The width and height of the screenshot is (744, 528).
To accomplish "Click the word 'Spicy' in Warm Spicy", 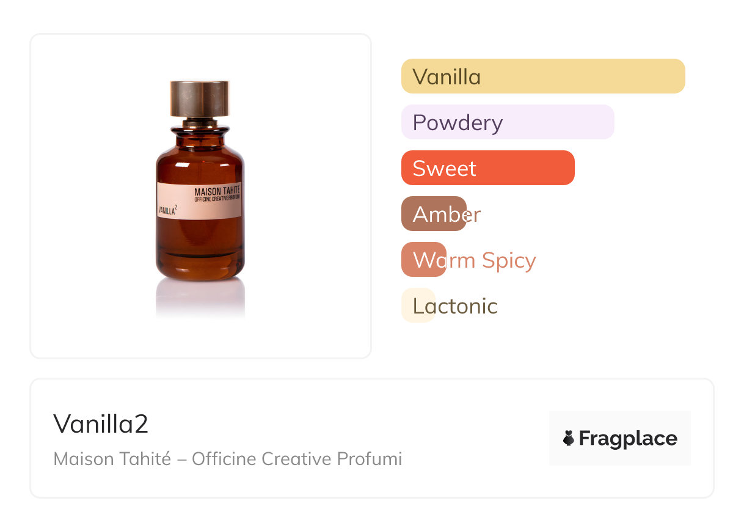I will pos(508,260).
